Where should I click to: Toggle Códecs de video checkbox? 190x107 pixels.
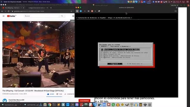point(102,53)
